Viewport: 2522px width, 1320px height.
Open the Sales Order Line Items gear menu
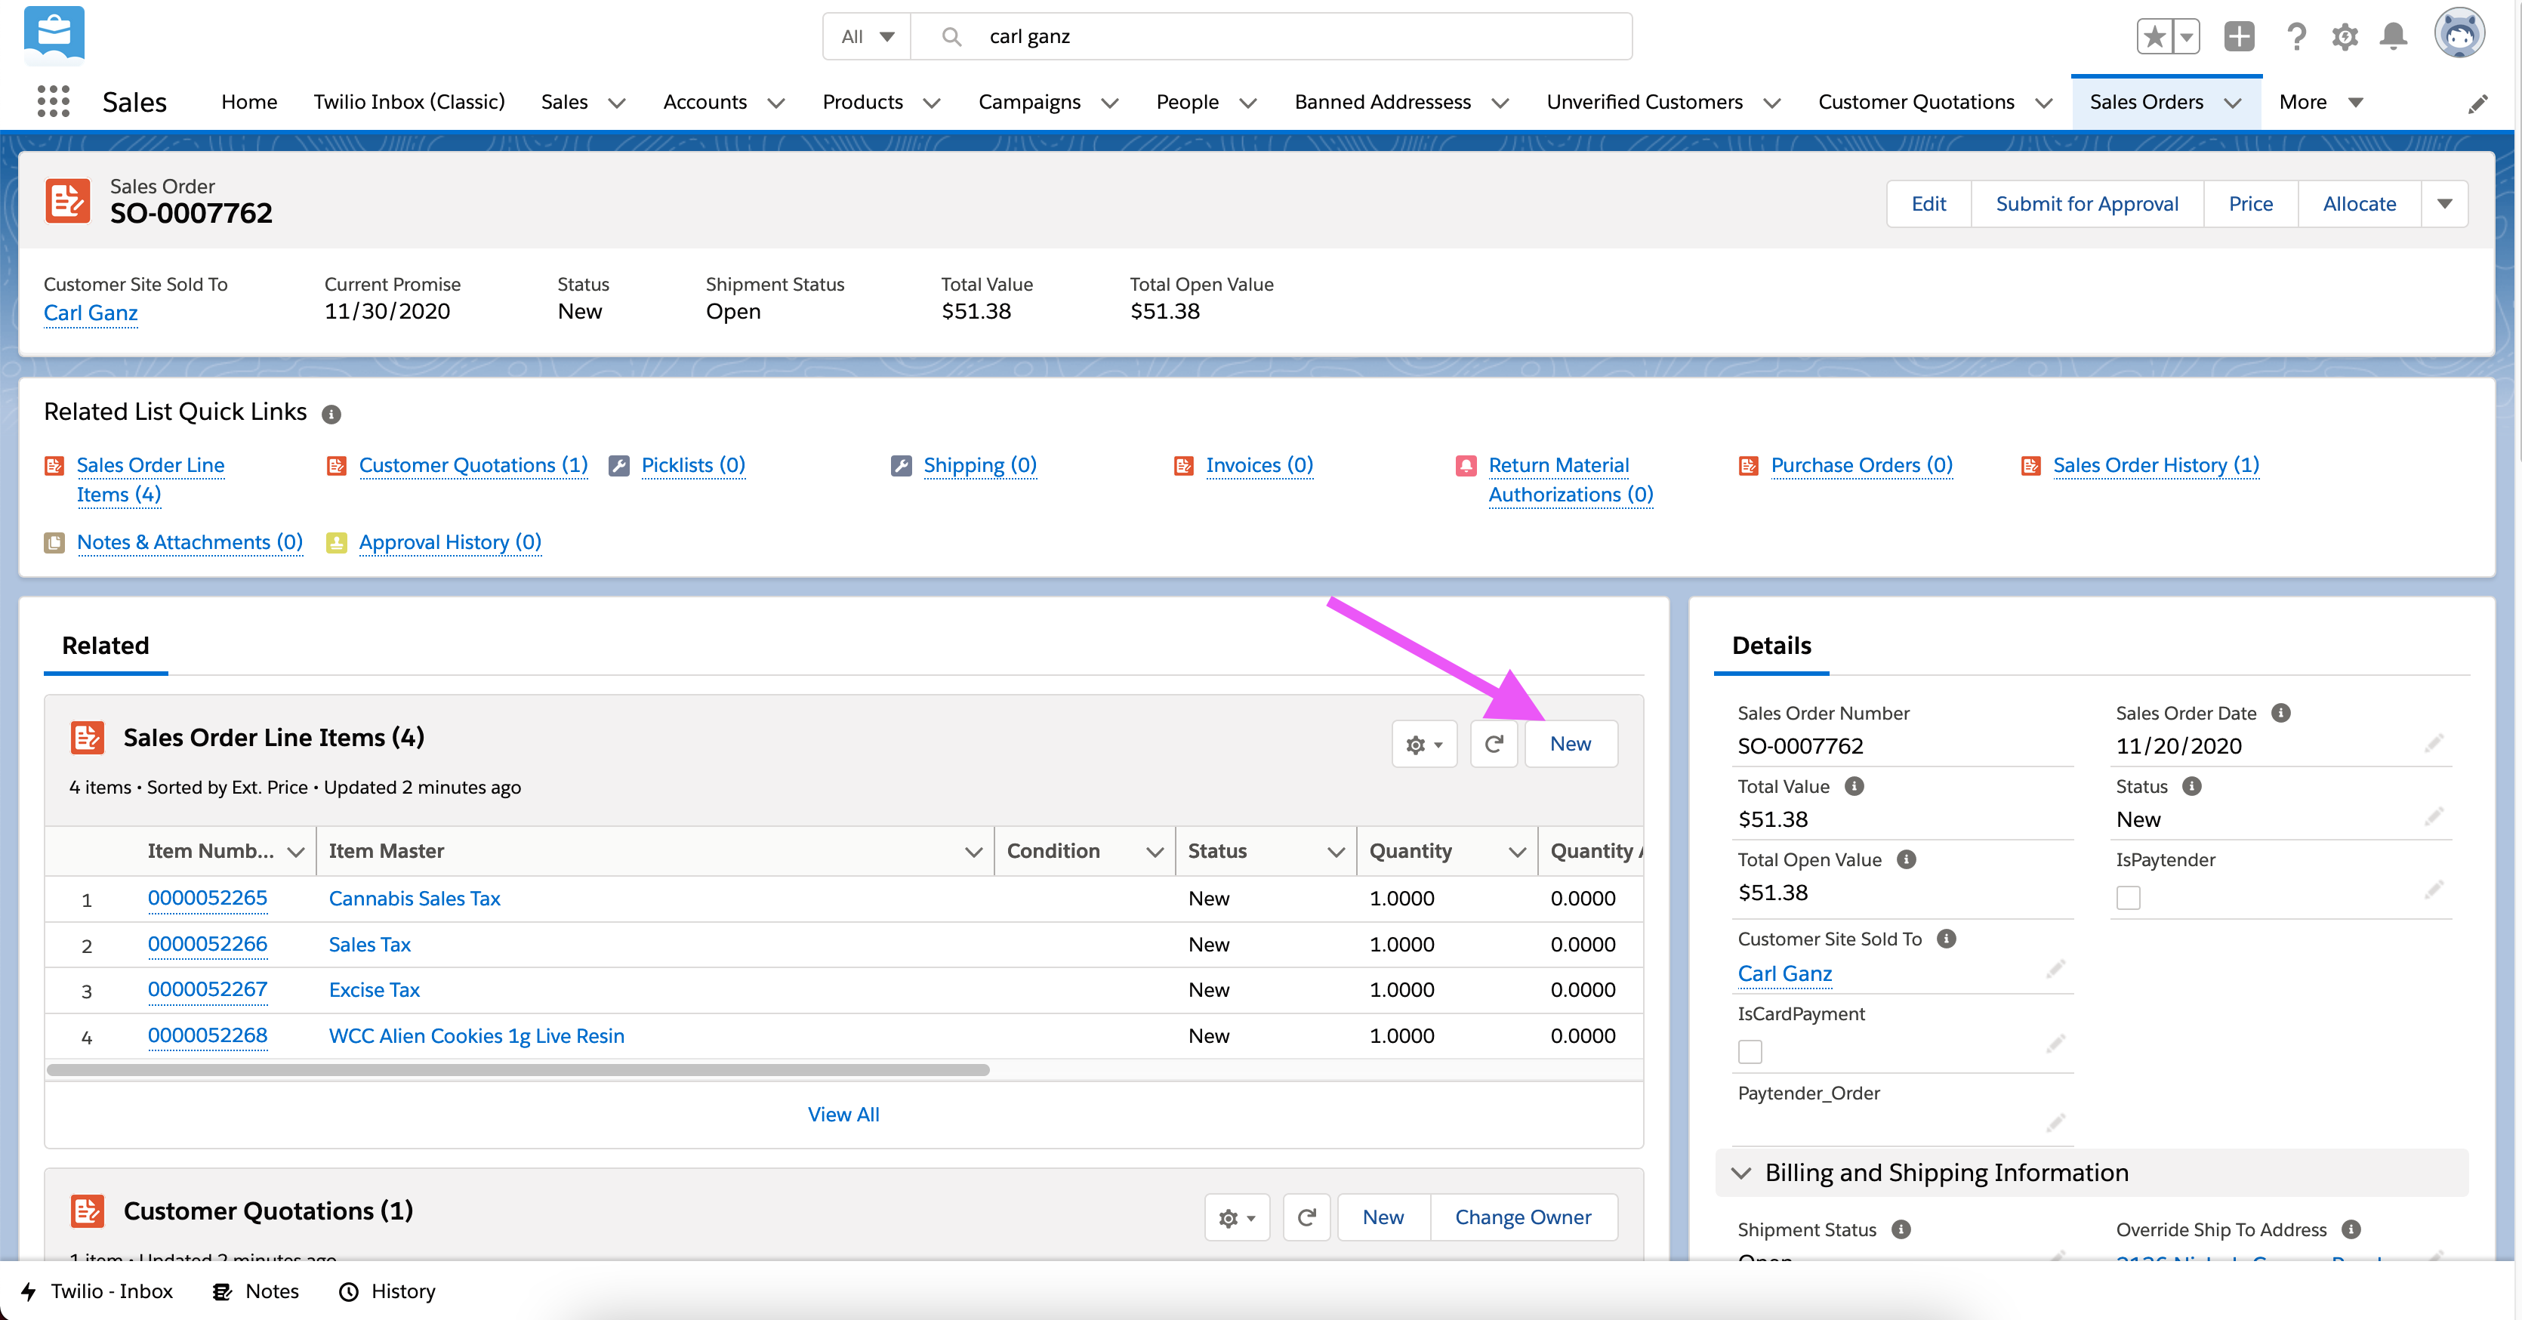click(1425, 745)
